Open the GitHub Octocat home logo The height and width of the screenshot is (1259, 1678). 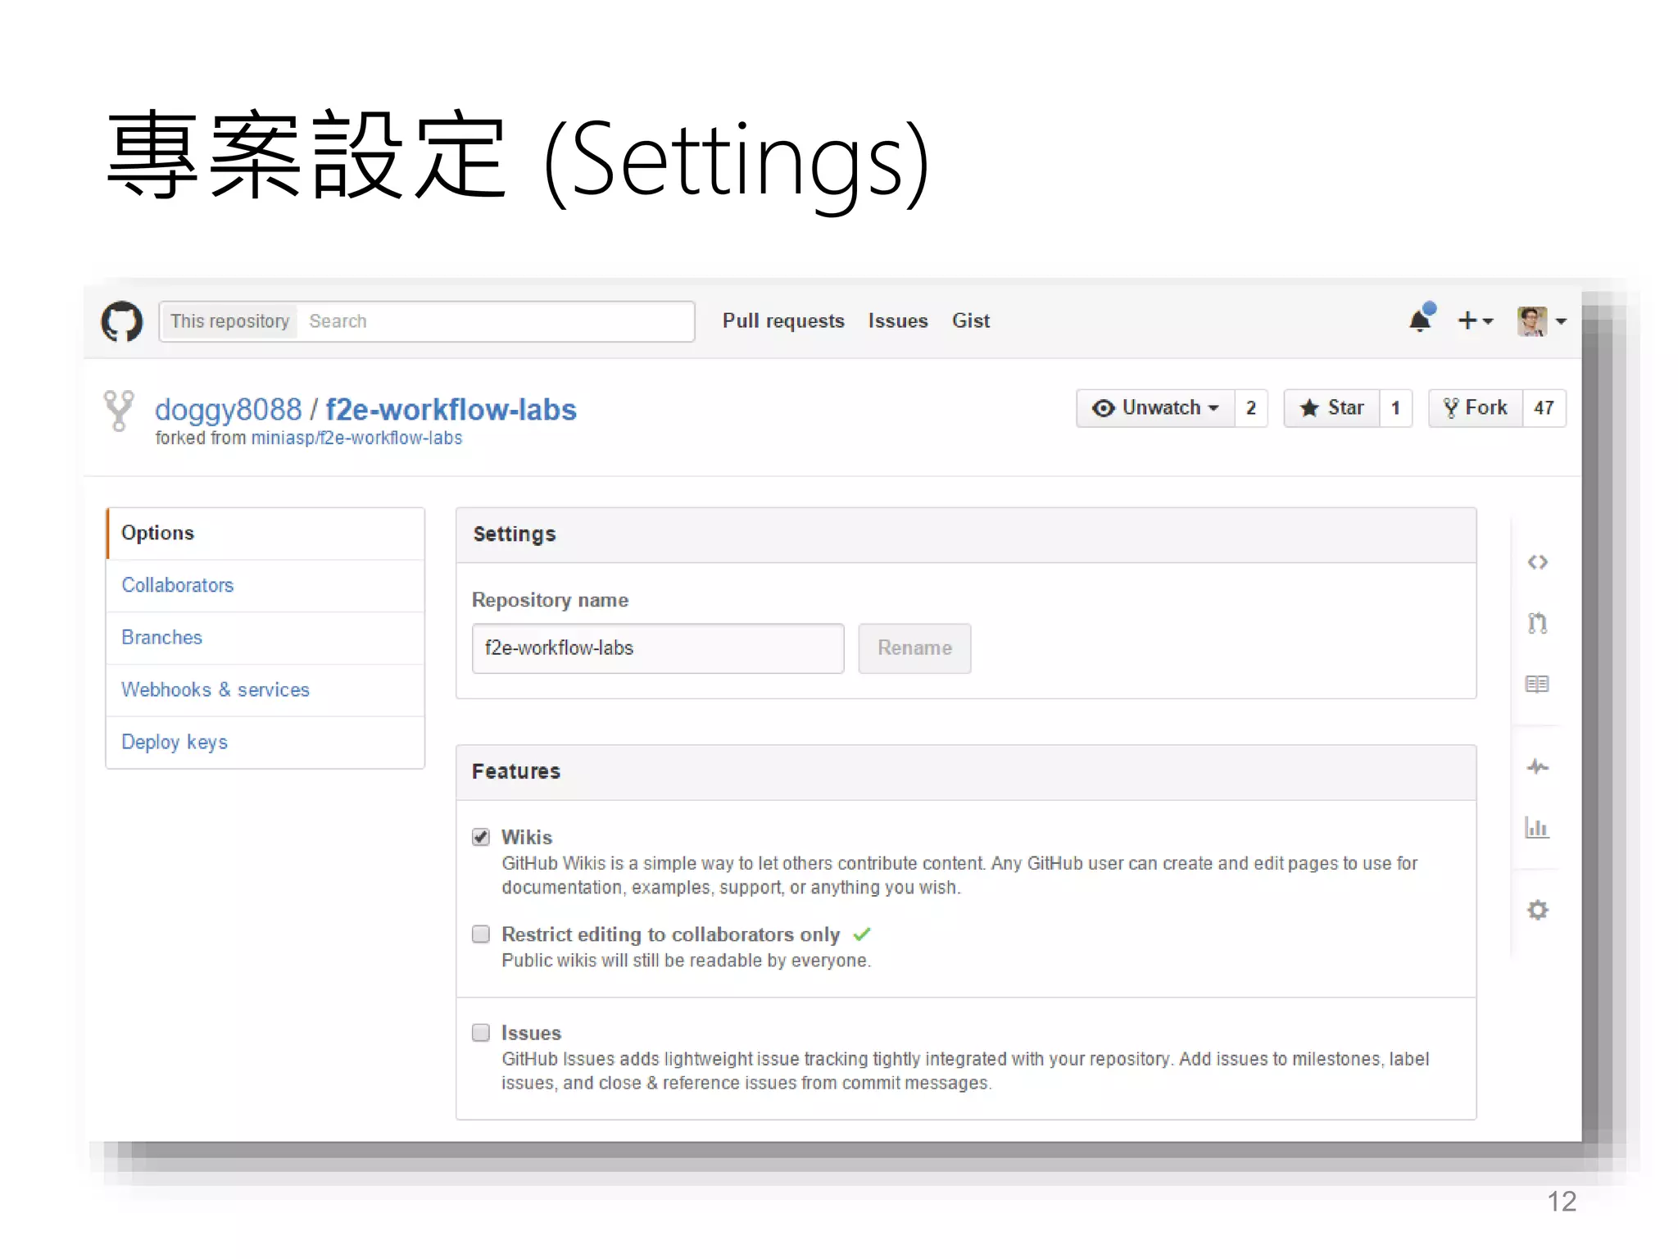122,320
